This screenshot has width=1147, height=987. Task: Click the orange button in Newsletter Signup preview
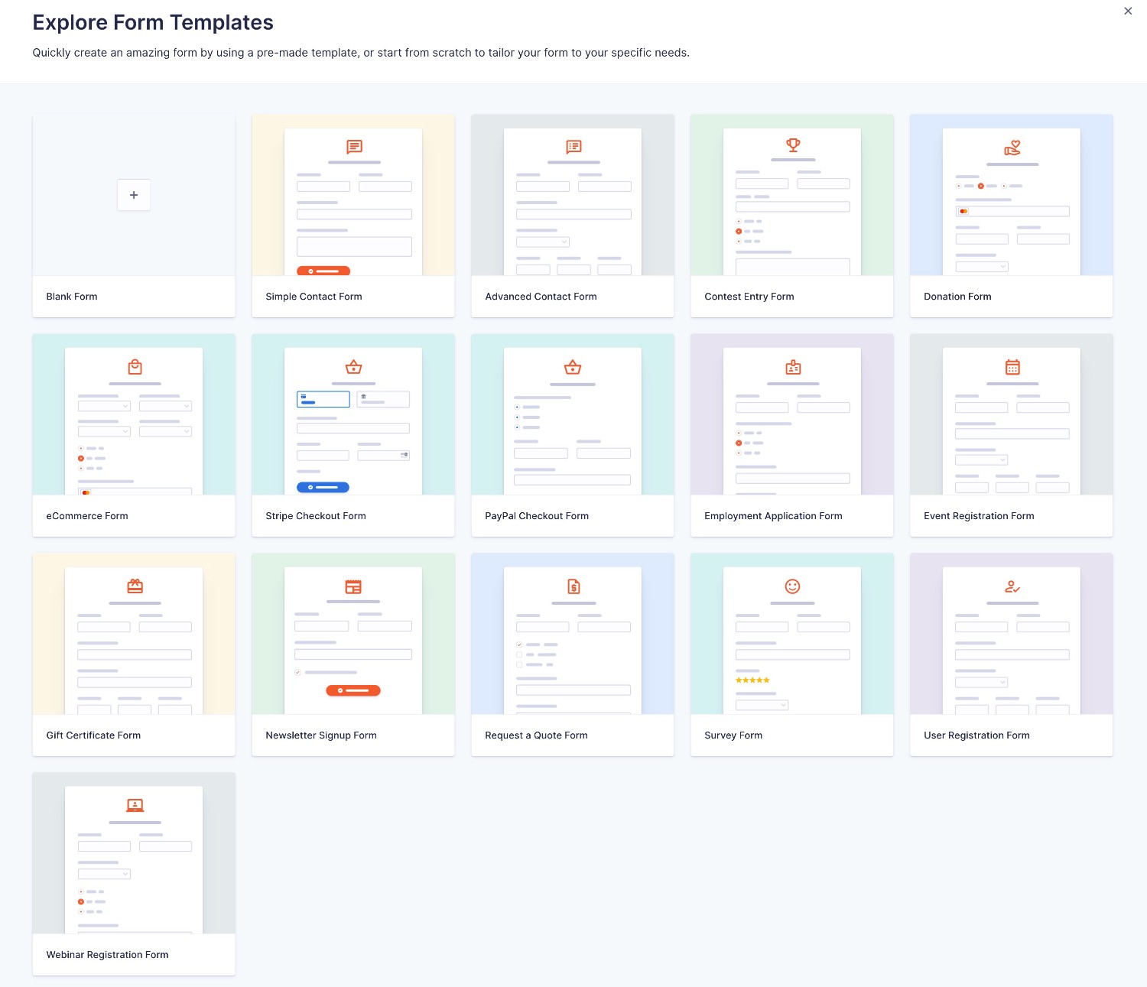pos(353,690)
